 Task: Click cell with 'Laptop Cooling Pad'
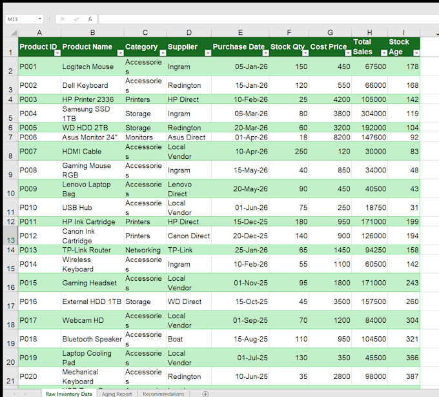click(x=92, y=358)
